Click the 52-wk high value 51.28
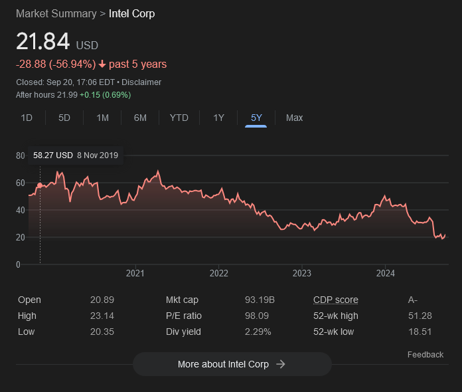 coord(420,316)
